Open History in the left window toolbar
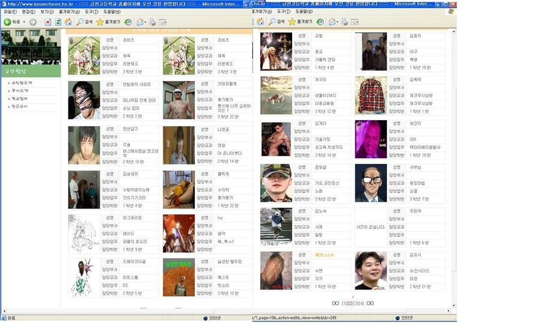This screenshot has width=541, height=334. (x=128, y=22)
